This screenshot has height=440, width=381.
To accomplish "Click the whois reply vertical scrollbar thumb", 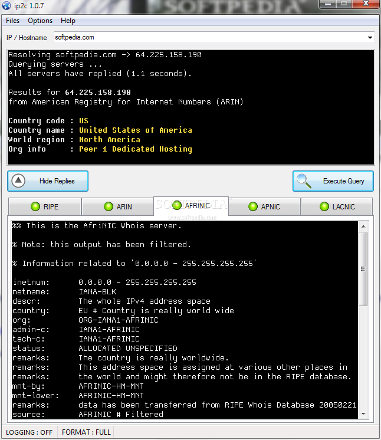I will [x=363, y=268].
